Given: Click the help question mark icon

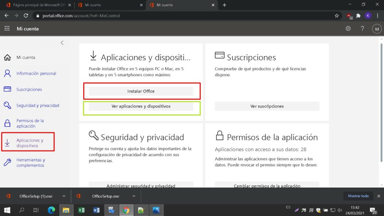Looking at the screenshot, I should click(x=362, y=29).
